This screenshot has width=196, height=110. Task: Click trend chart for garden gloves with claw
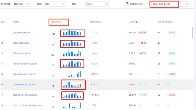(72, 95)
